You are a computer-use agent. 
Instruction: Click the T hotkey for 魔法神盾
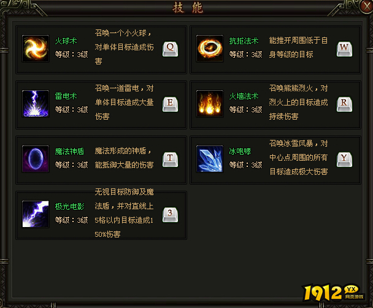coord(170,160)
